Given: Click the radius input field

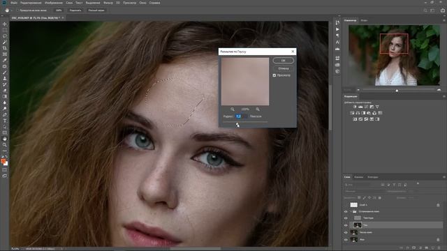Looking at the screenshot, I should [x=241, y=116].
